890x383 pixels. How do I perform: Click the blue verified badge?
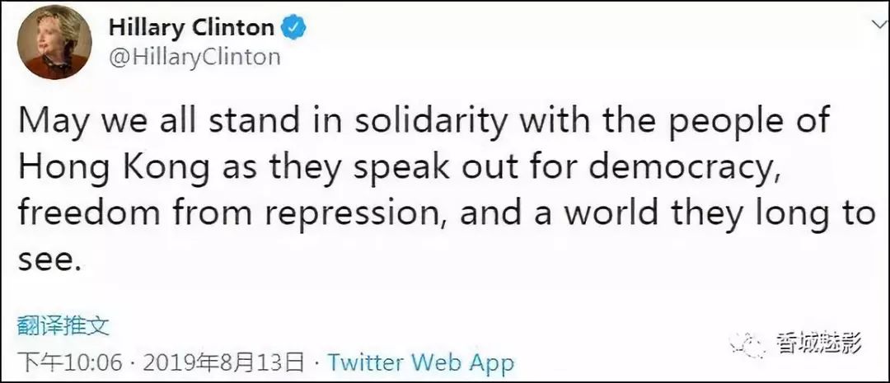294,27
